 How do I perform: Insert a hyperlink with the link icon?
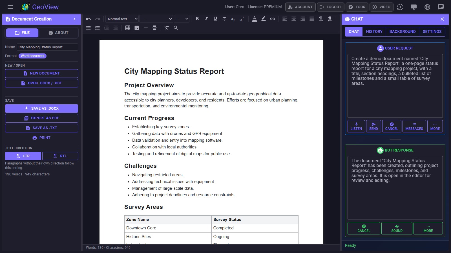tap(273, 19)
